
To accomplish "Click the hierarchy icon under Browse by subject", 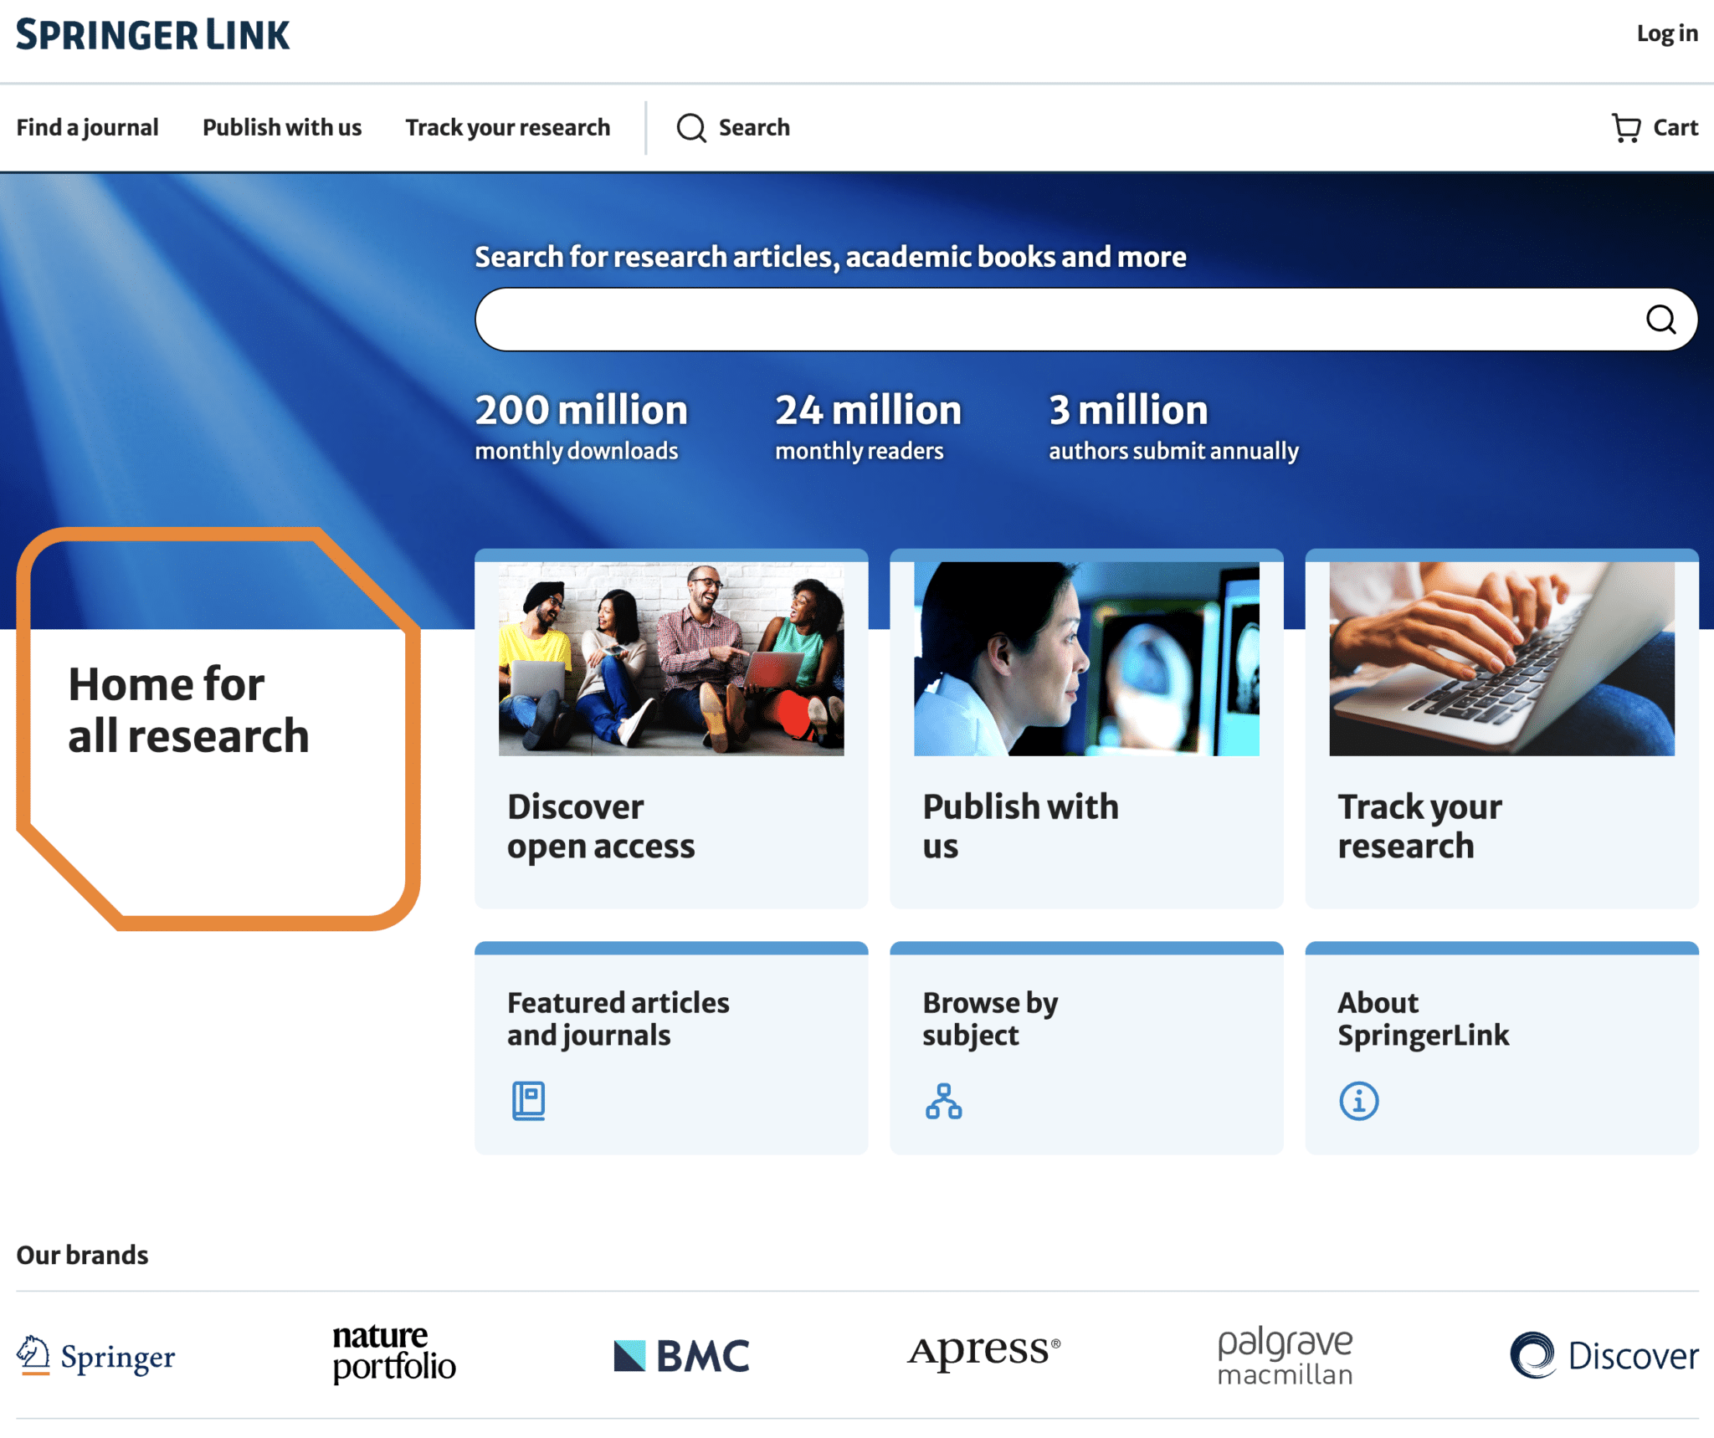I will click(943, 1100).
